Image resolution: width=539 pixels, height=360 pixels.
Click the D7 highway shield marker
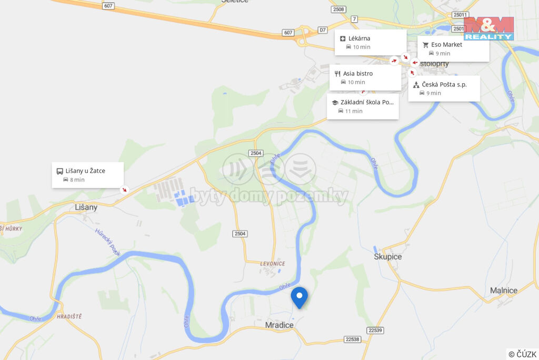click(x=323, y=30)
